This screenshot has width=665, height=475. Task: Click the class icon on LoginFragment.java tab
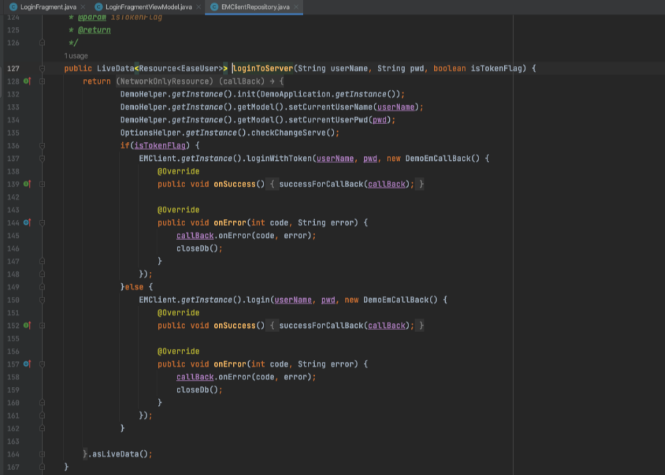click(x=13, y=7)
